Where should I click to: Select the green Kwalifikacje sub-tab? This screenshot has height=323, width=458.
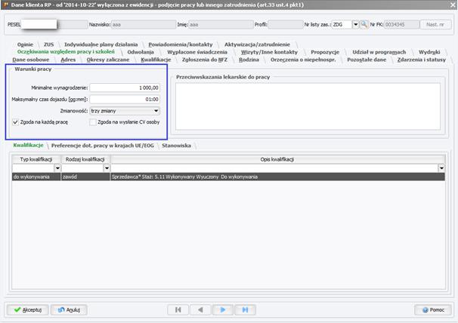[28, 145]
